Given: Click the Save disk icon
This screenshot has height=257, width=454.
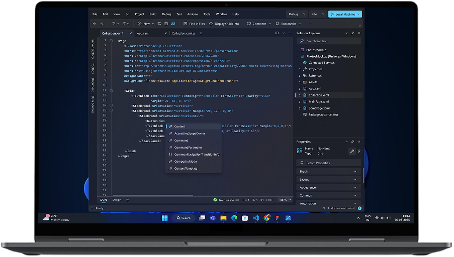Looking at the screenshot, I should pyautogui.click(x=166, y=24).
